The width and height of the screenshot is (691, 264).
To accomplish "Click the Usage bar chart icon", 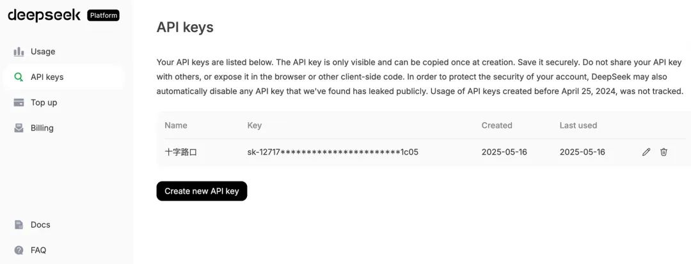I will pos(19,52).
